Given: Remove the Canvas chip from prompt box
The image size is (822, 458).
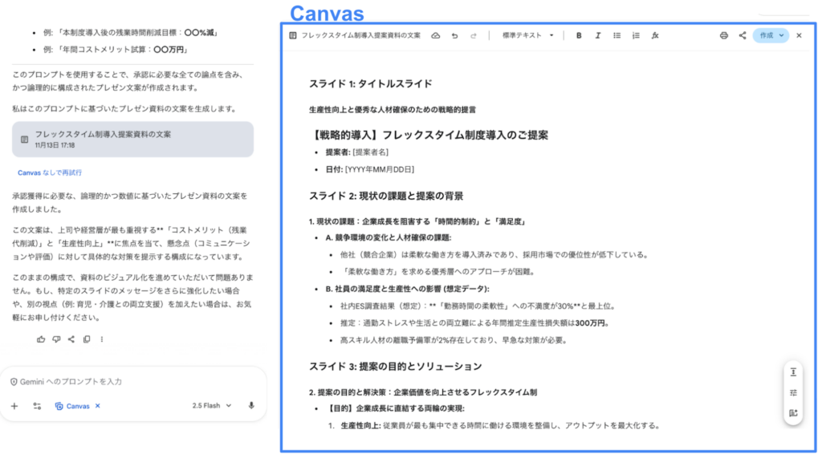Looking at the screenshot, I should click(x=98, y=406).
